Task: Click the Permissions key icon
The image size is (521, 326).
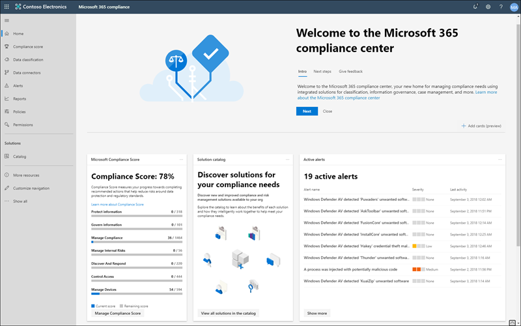Action: click(7, 125)
